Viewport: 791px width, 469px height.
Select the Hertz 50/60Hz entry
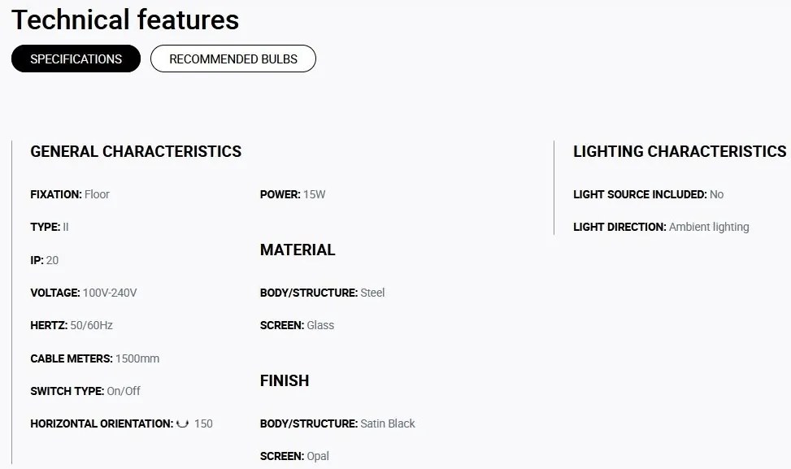pyautogui.click(x=72, y=325)
